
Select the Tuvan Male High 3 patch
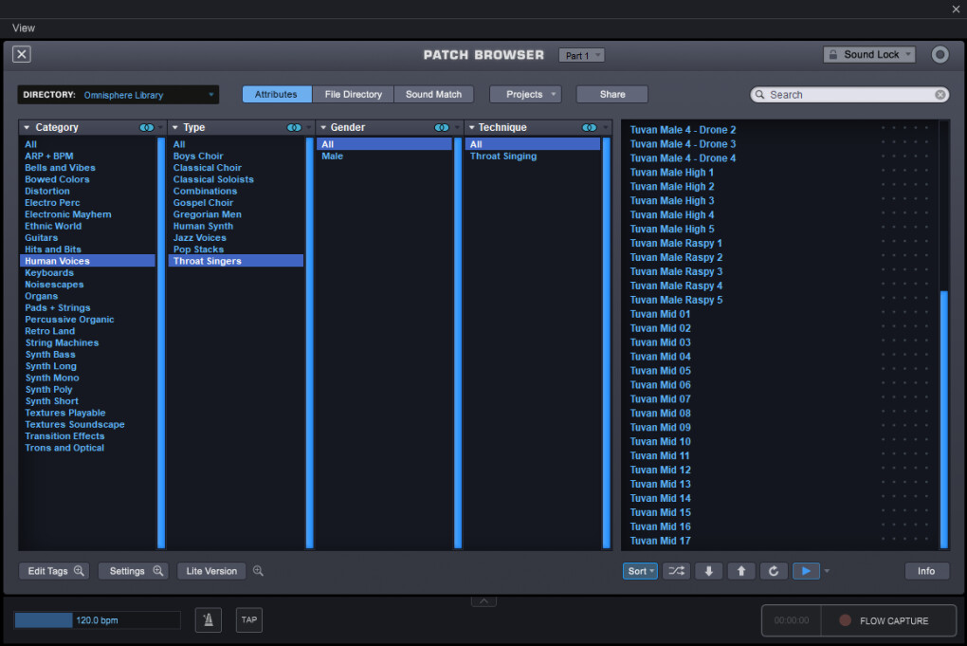(780, 200)
